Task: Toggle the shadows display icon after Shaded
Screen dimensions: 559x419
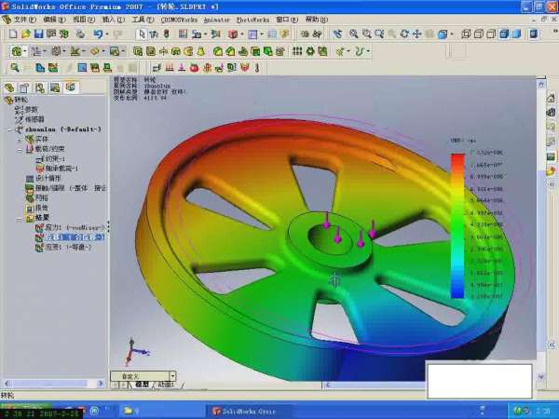Action: (x=533, y=34)
